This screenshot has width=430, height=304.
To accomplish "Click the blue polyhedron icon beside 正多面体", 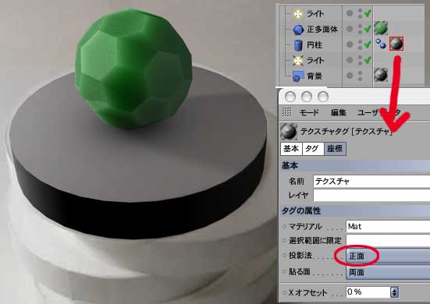I will tap(298, 30).
